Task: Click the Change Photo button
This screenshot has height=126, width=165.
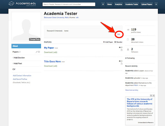Action: point(34,39)
